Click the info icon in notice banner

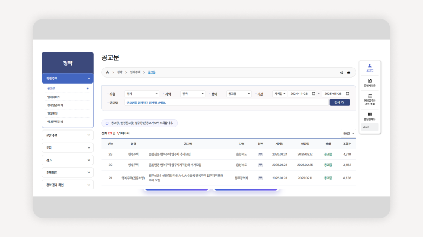click(107, 123)
